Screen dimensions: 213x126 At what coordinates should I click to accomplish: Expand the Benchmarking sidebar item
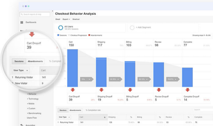click(34, 113)
